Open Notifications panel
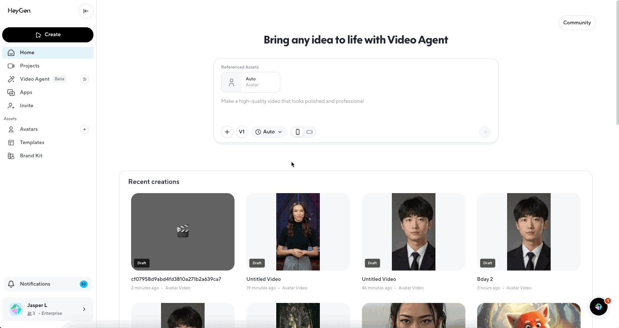Image resolution: width=619 pixels, height=328 pixels. (x=48, y=284)
